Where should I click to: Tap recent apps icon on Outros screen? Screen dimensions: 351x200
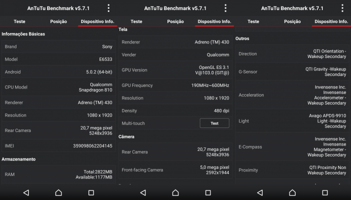tap(325, 192)
